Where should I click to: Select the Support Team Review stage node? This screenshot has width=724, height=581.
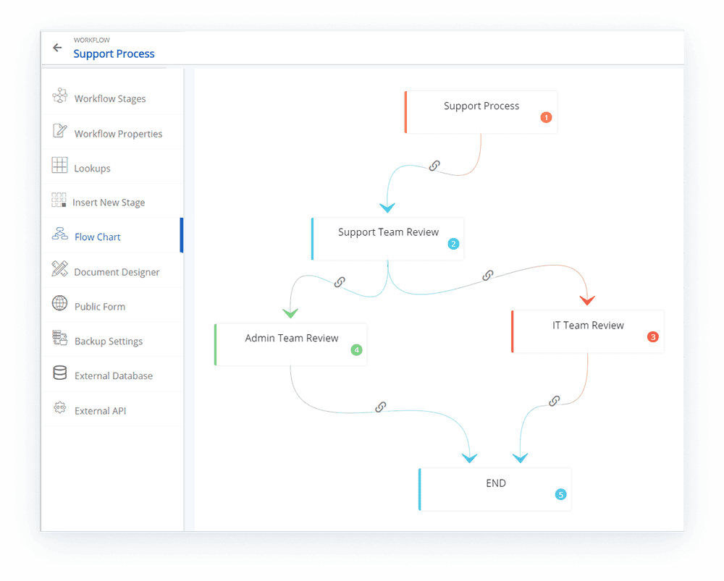(388, 237)
